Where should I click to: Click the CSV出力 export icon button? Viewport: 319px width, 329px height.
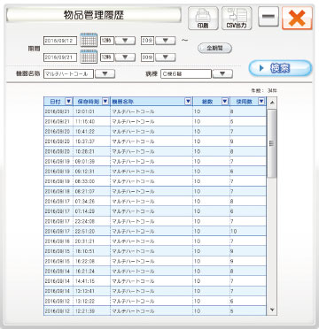[237, 19]
